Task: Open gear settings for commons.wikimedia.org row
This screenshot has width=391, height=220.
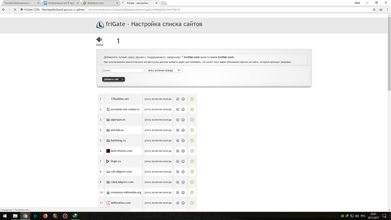Action: (x=178, y=193)
